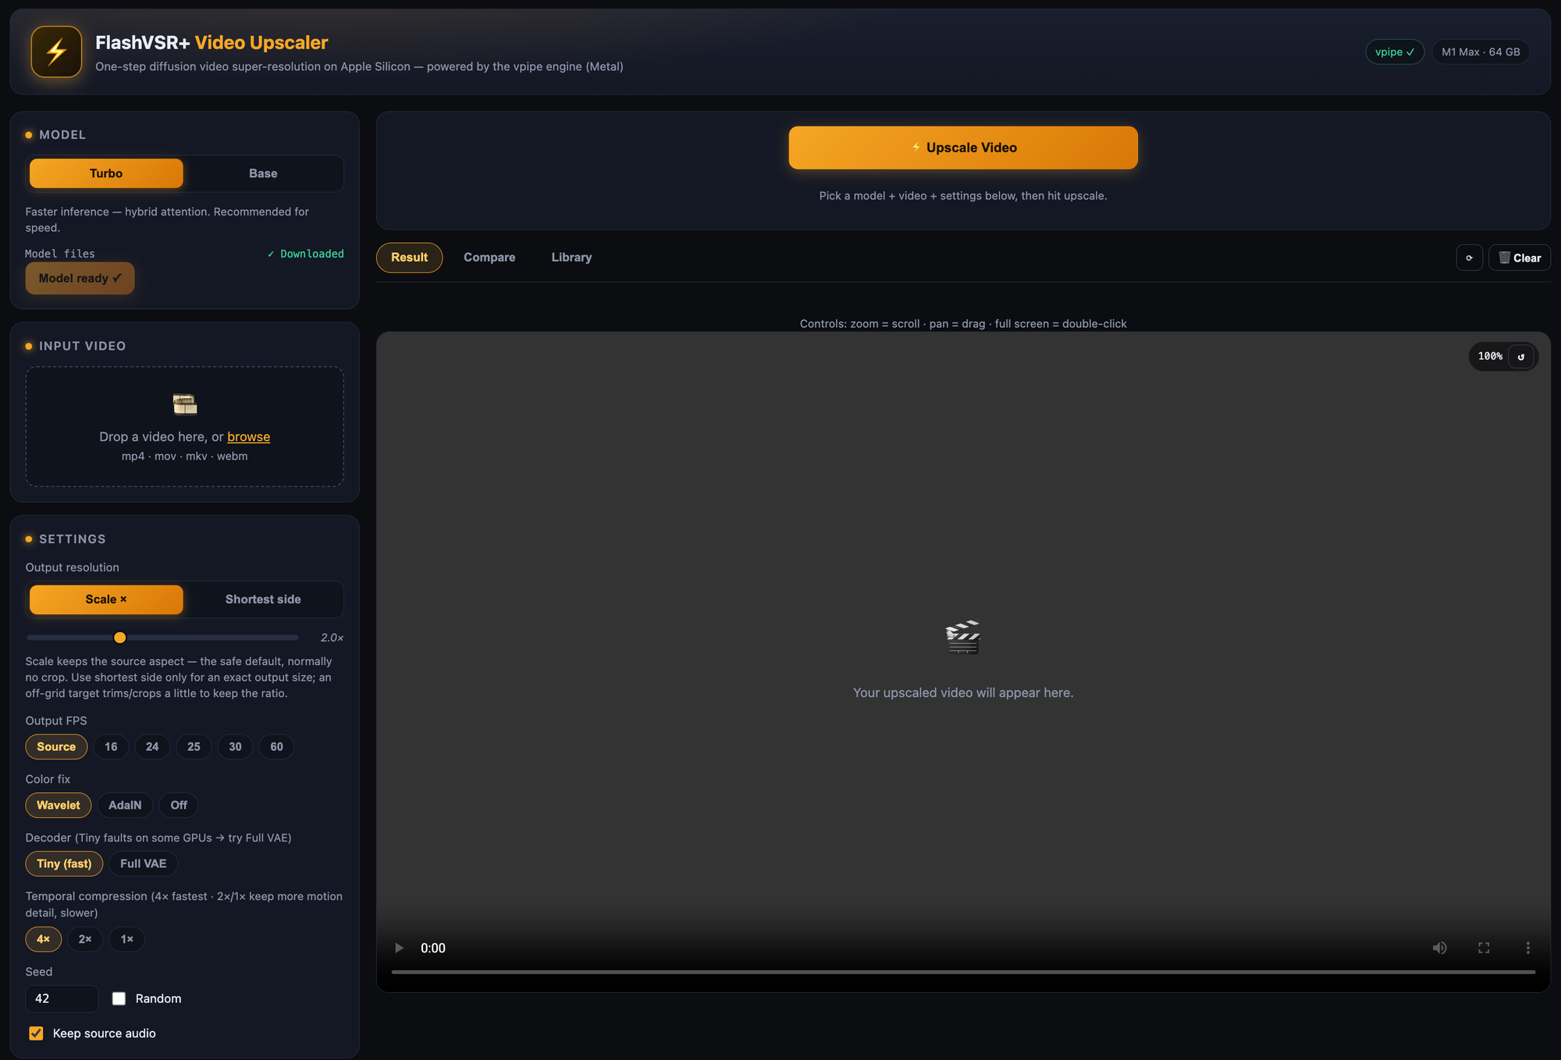Click the Upscale Video button
The width and height of the screenshot is (1561, 1060).
point(963,148)
